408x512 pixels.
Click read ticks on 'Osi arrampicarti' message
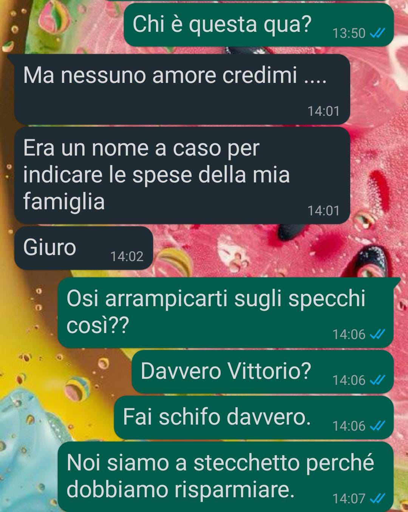pyautogui.click(x=377, y=335)
